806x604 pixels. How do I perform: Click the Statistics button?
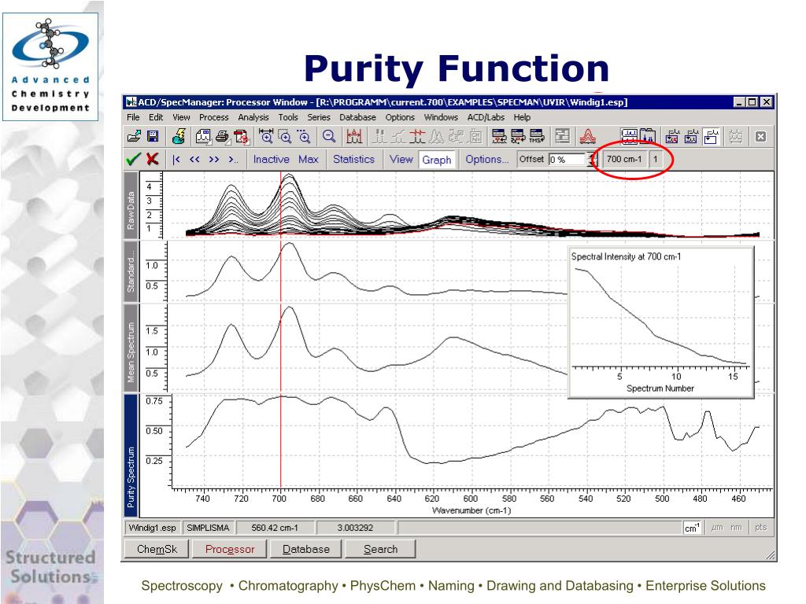pos(353,160)
